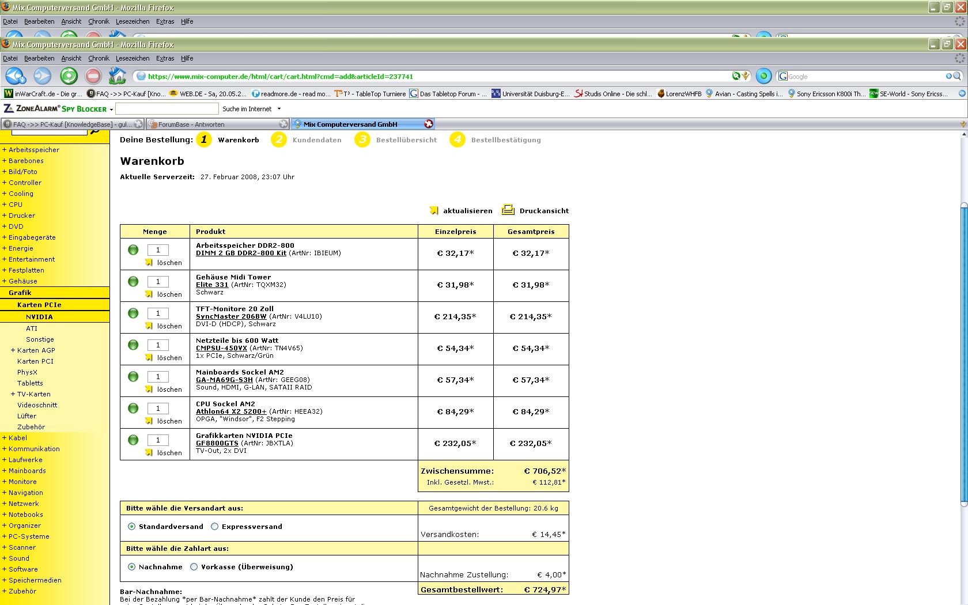This screenshot has height=605, width=968.
Task: Click the quantity field for CMPSU-450VX
Action: point(158,345)
